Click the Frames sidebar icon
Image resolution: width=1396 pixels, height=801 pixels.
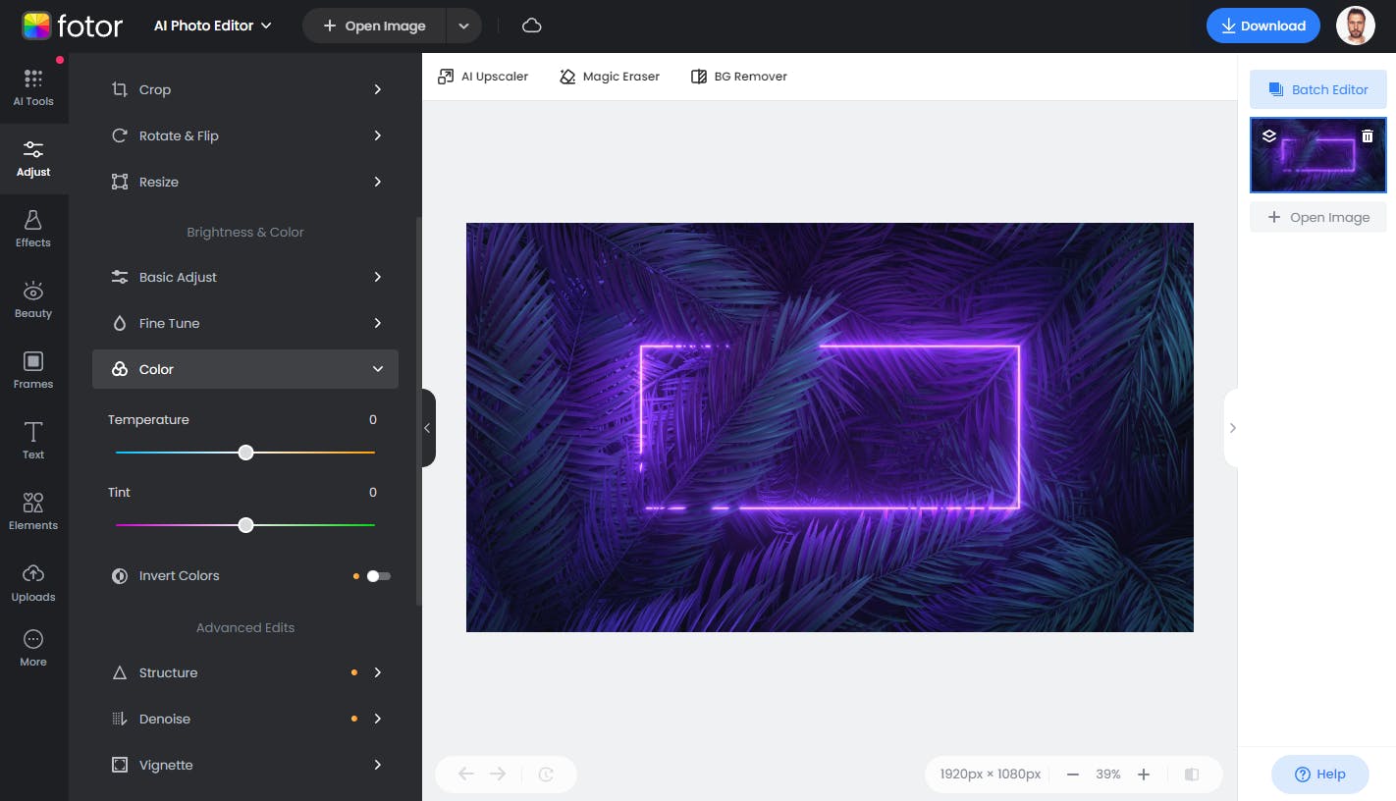click(x=33, y=370)
